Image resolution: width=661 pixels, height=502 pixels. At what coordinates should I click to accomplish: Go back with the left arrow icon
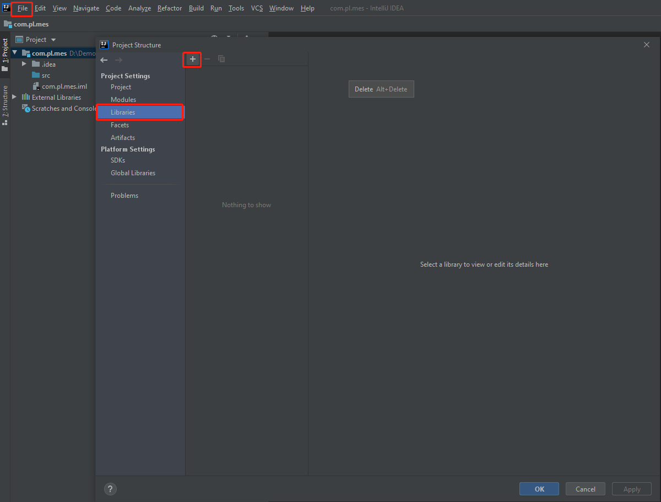click(104, 60)
